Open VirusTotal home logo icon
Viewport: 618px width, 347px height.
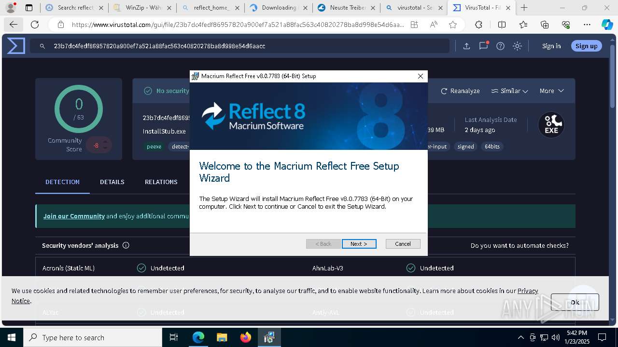tap(15, 46)
